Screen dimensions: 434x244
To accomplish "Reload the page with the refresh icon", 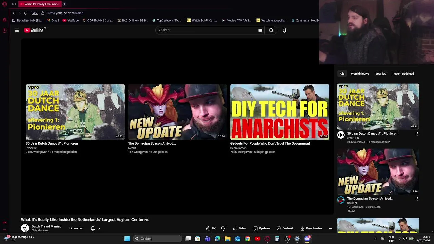I will click(26, 13).
